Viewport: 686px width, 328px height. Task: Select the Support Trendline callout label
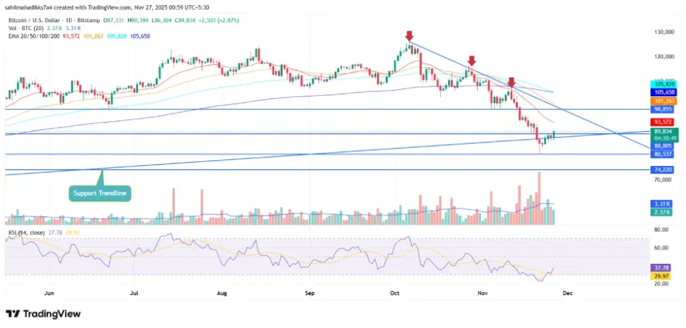tap(101, 193)
